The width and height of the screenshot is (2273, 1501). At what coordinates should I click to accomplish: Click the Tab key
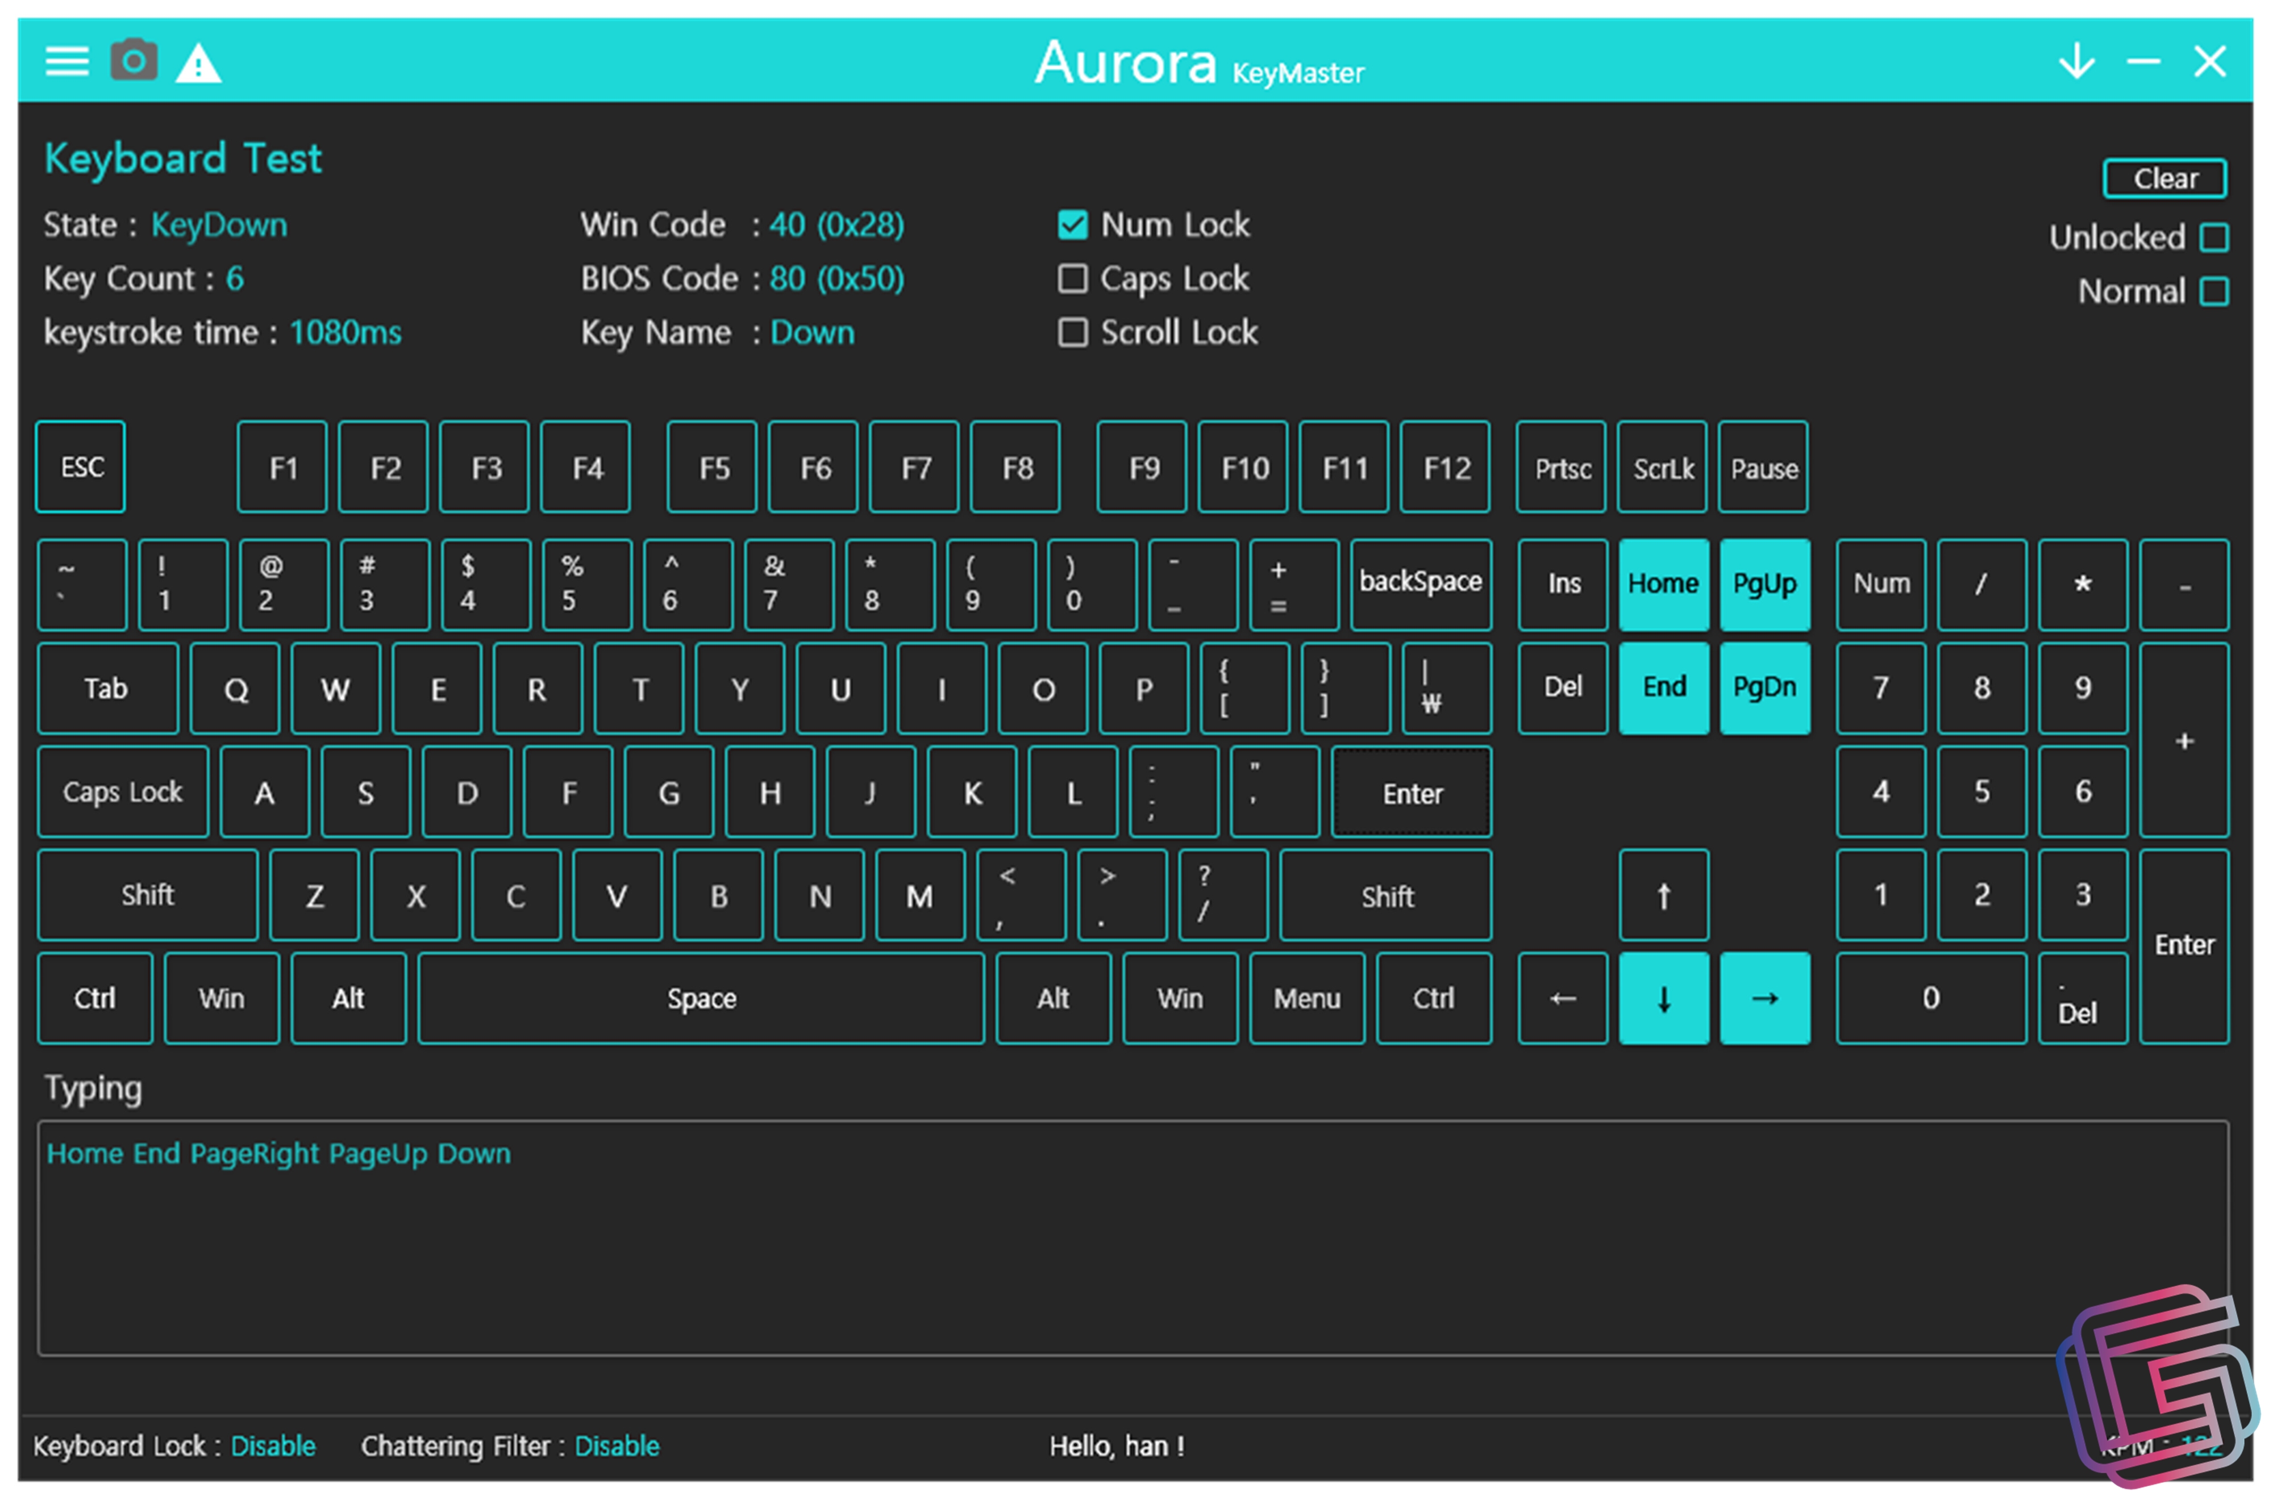click(107, 688)
